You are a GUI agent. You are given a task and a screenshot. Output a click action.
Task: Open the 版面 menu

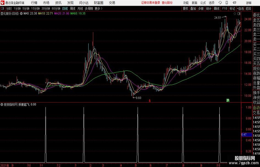pyautogui.click(x=194, y=3)
